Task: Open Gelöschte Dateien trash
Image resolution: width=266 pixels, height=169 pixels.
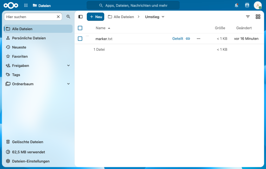Action: (x=38, y=142)
